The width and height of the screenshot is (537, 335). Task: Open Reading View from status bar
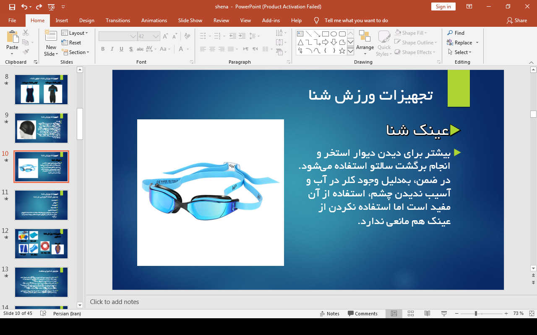427,314
